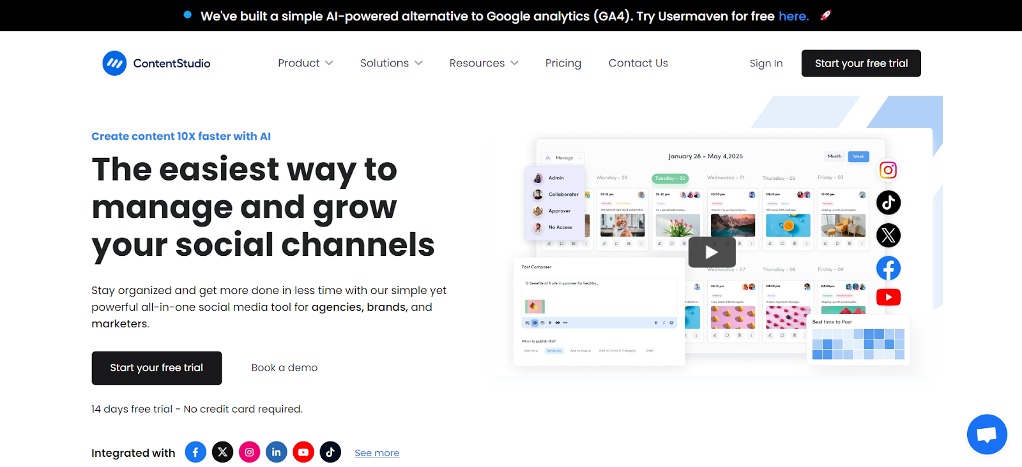This screenshot has height=467, width=1022.
Task: Open the live chat bubble
Action: (x=987, y=434)
